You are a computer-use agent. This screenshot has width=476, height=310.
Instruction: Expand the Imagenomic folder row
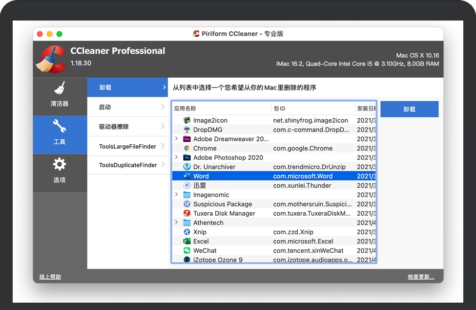click(176, 195)
